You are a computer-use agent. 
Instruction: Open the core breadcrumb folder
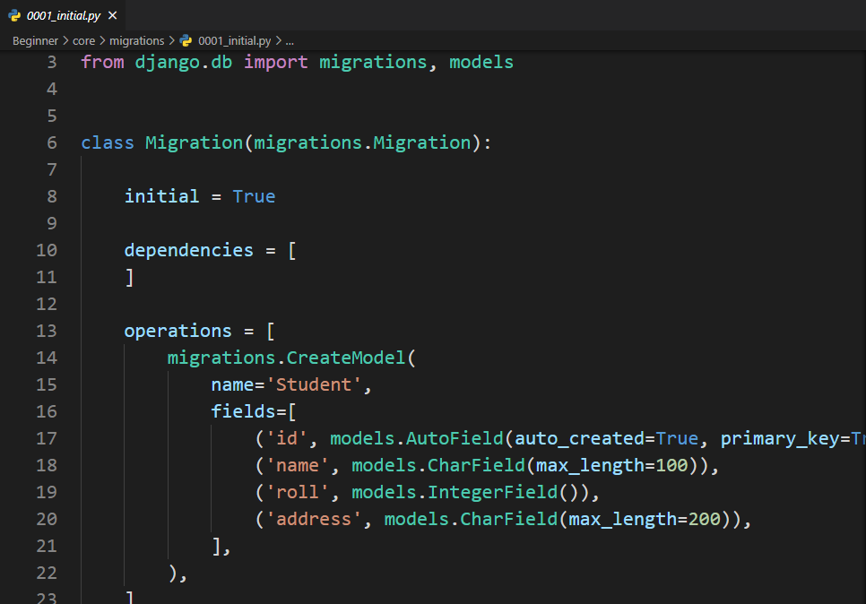tap(84, 41)
